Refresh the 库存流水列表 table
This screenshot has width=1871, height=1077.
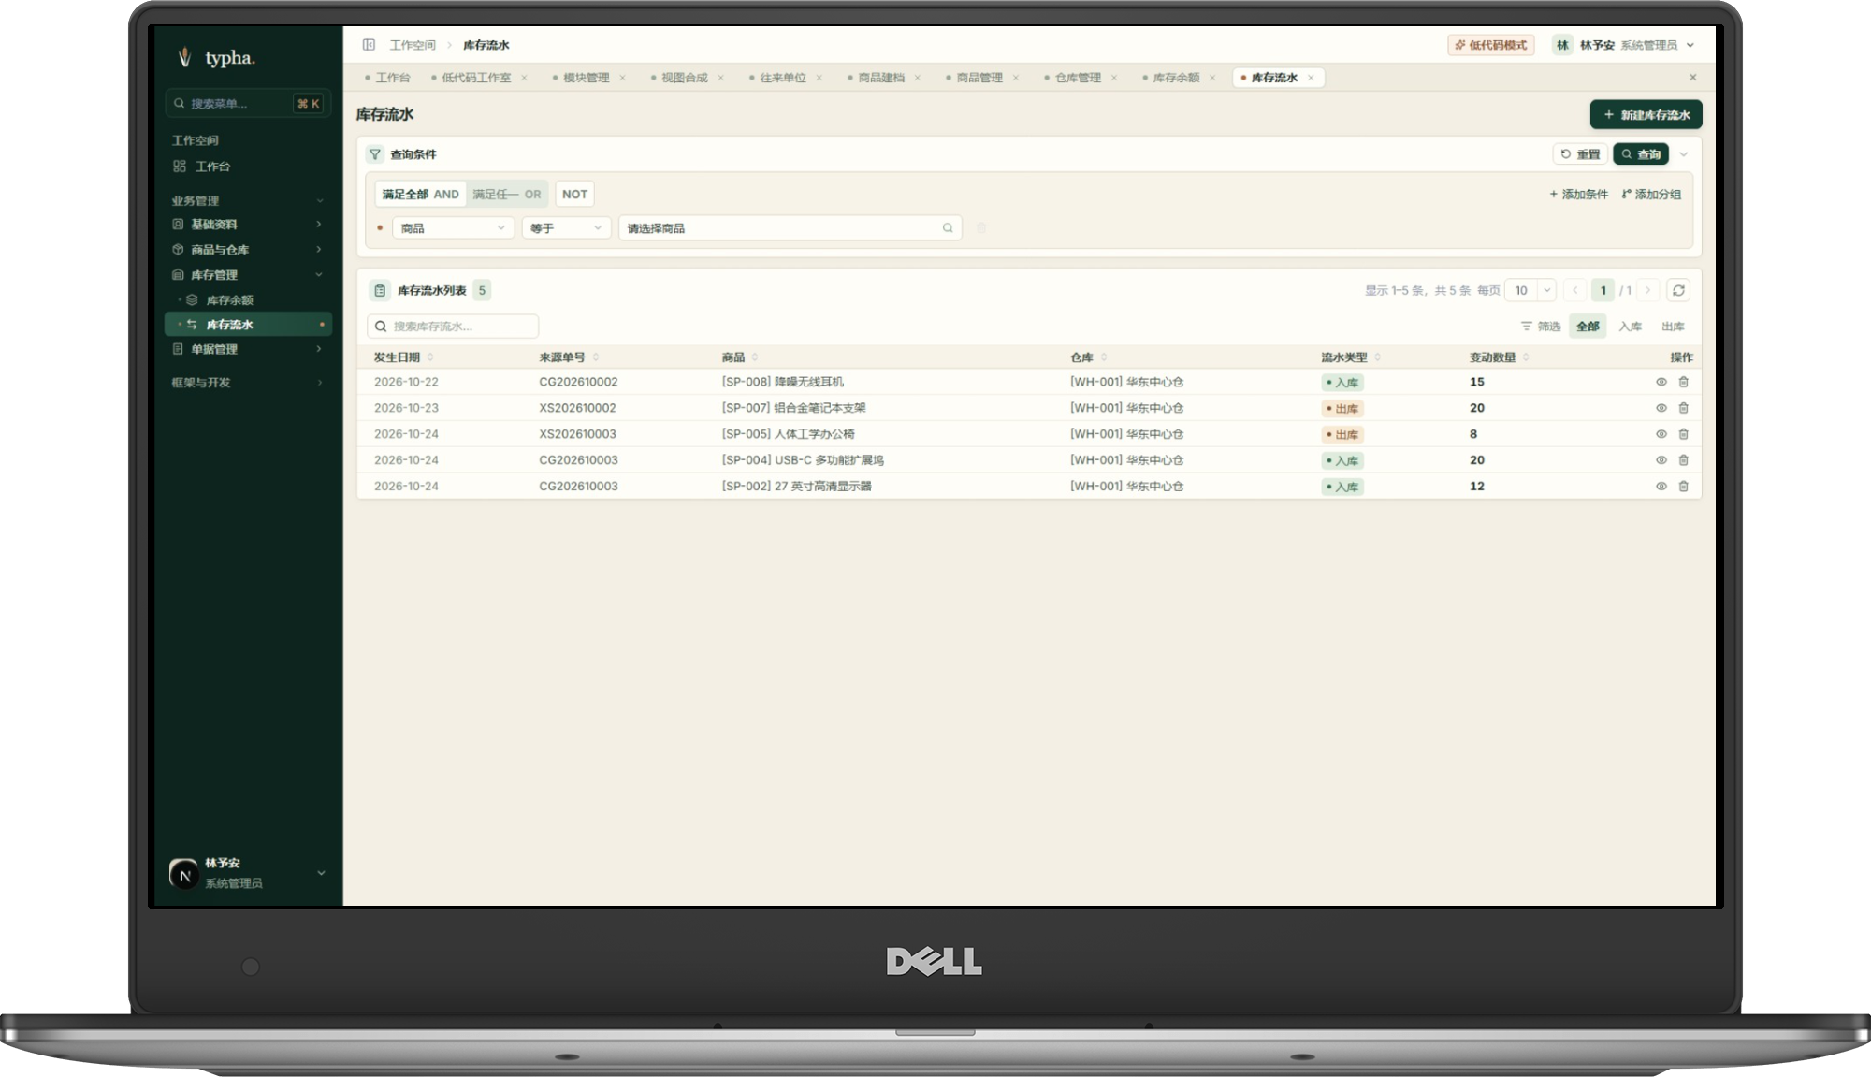(1678, 290)
